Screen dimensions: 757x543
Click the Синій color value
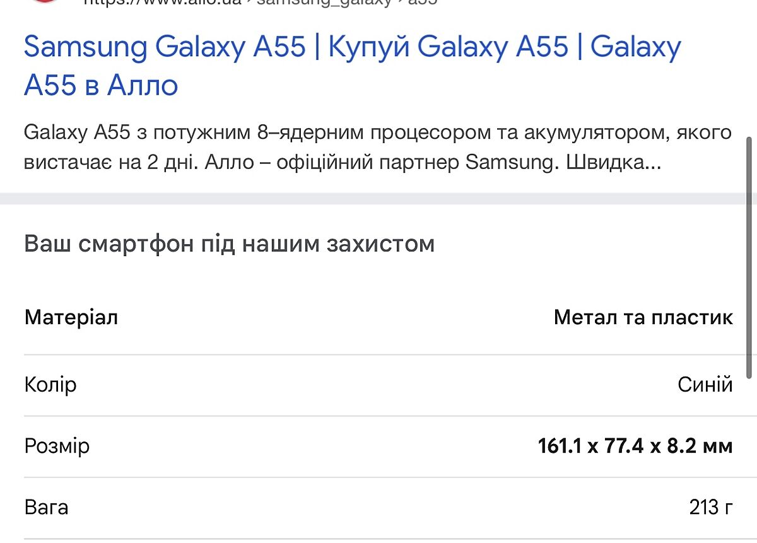705,384
